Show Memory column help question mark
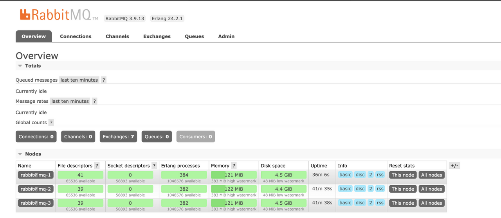This screenshot has height=218, width=501. point(234,166)
